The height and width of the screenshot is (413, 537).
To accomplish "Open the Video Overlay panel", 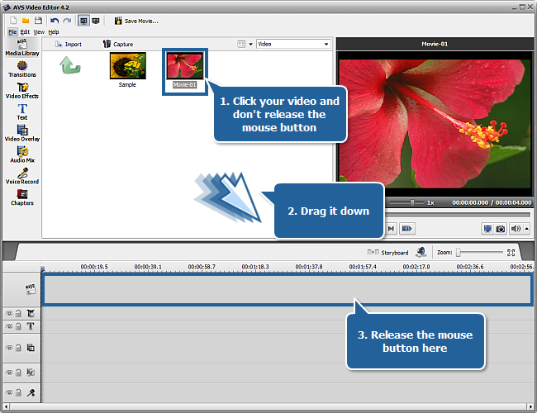I will pos(22,133).
